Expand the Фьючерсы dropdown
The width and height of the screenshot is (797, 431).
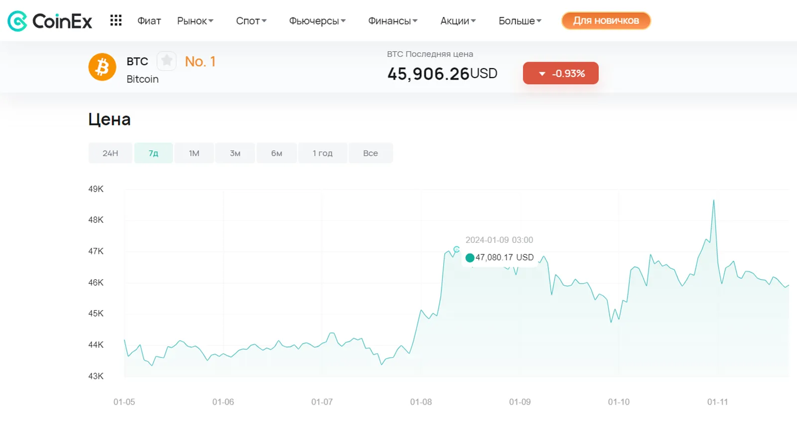317,21
